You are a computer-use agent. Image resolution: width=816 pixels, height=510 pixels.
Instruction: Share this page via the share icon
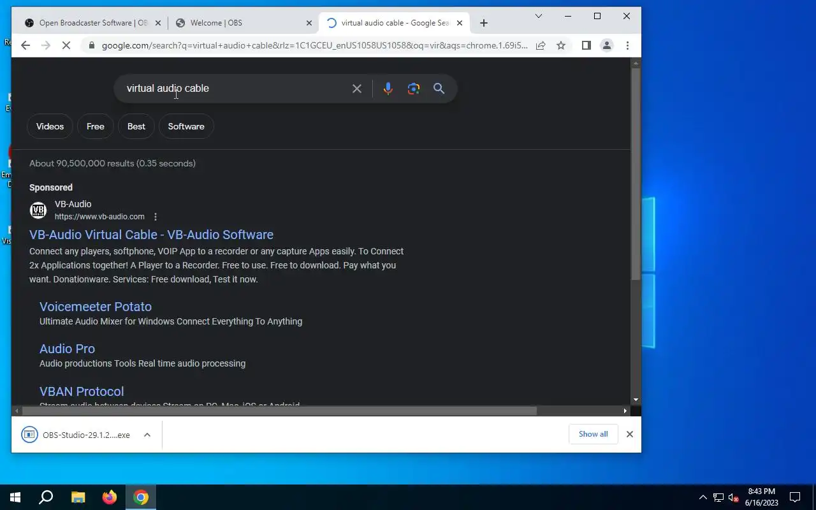(x=541, y=45)
